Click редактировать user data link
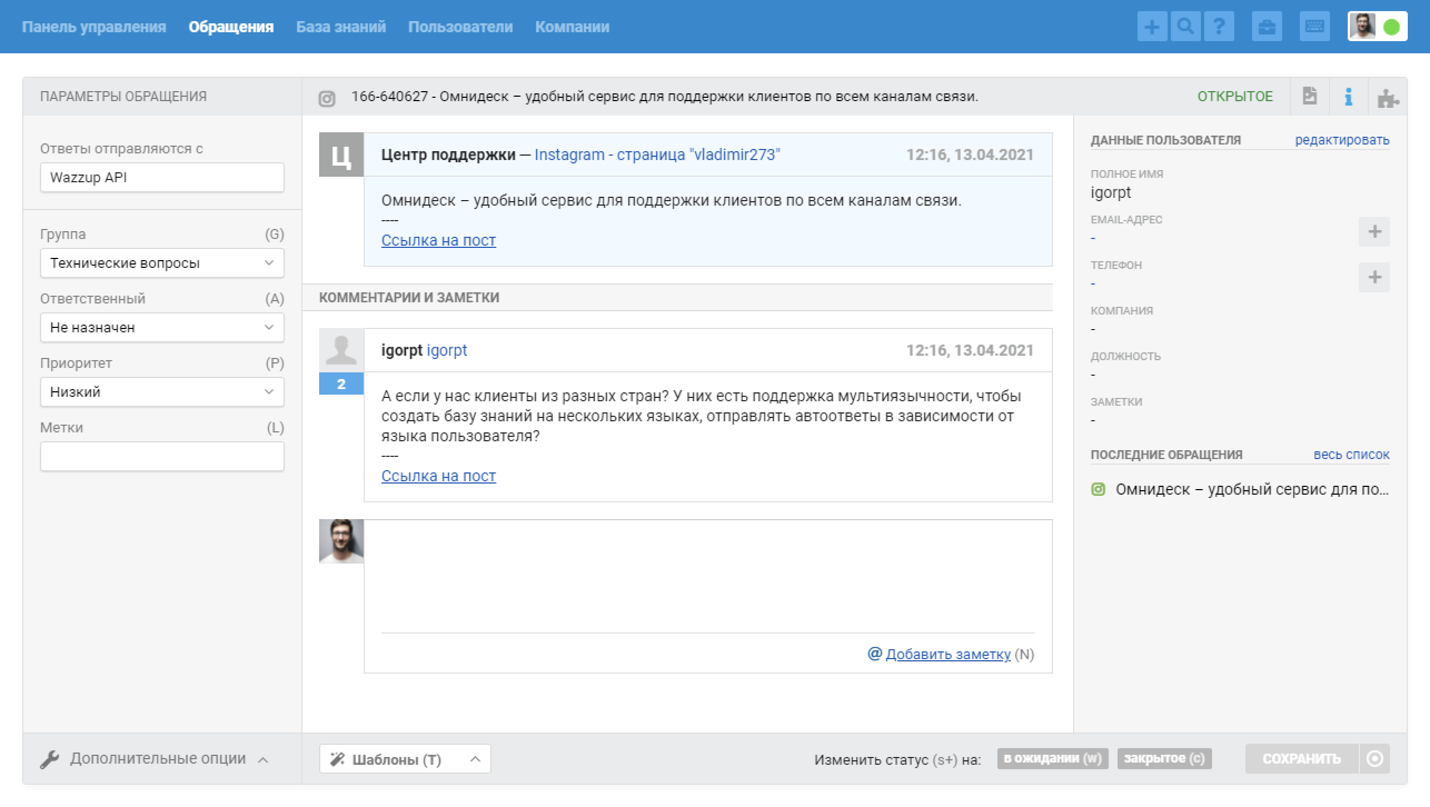Viewport: 1430px width, 807px height. coord(1342,140)
